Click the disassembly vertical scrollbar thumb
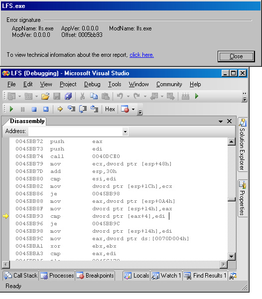 coord(232,199)
